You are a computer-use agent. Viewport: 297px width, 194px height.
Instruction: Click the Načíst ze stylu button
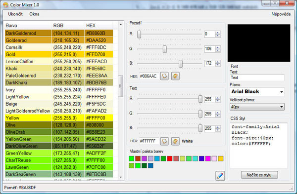(259, 175)
